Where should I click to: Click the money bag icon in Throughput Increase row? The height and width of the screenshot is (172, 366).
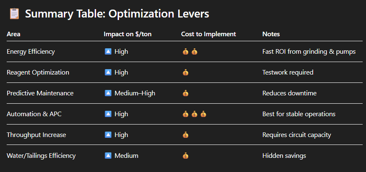coord(185,135)
